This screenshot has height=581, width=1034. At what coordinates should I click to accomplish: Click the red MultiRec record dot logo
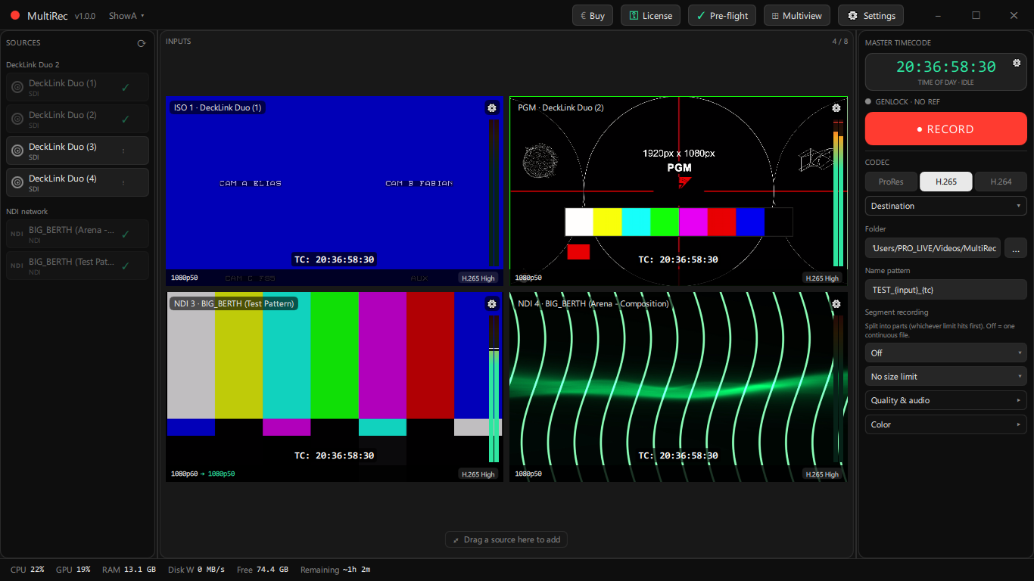(x=15, y=15)
